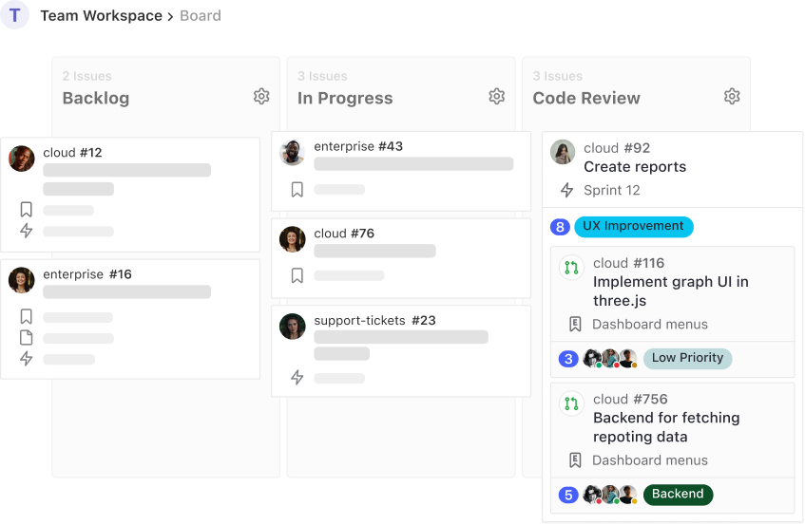
Task: Select the green Backend label
Action: [x=678, y=495]
